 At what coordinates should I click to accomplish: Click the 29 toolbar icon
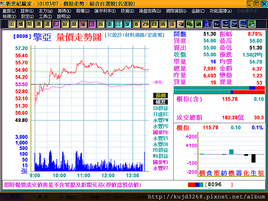point(145,24)
